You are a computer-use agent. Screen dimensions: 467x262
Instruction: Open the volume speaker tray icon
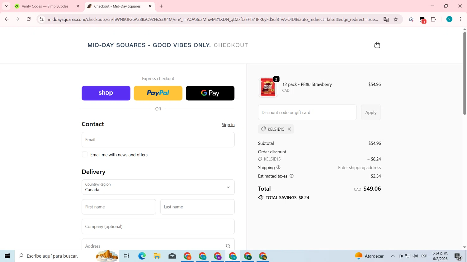pos(415,256)
